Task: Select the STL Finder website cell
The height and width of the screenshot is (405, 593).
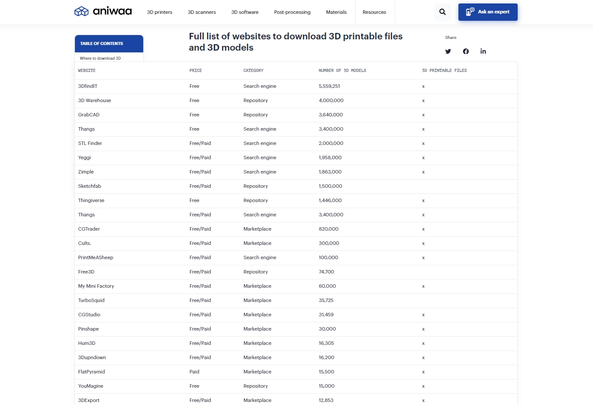Action: [x=90, y=143]
